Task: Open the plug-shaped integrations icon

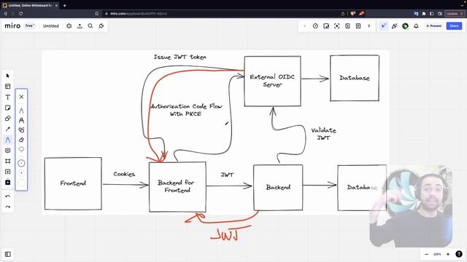Action: [x=101, y=26]
